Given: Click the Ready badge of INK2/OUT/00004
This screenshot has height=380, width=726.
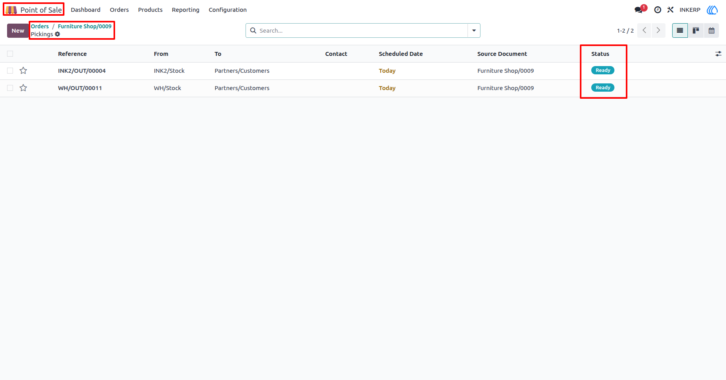Looking at the screenshot, I should click(603, 70).
